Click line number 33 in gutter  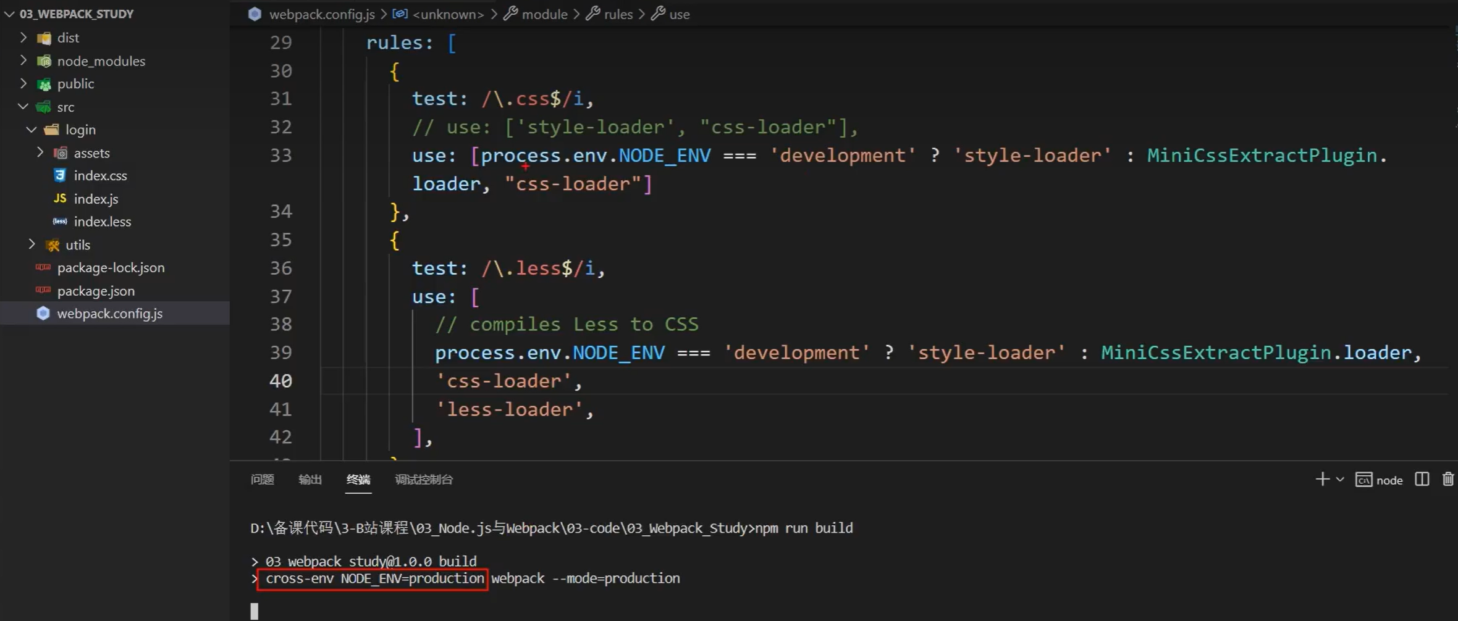tap(281, 155)
